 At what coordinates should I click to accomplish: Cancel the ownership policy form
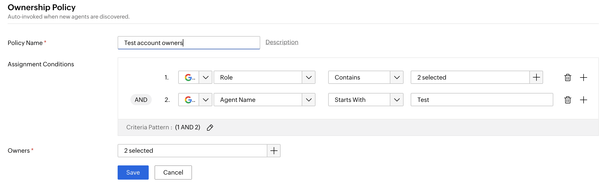click(173, 173)
